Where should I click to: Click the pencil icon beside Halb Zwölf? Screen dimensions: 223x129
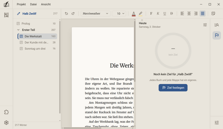click(x=18, y=14)
